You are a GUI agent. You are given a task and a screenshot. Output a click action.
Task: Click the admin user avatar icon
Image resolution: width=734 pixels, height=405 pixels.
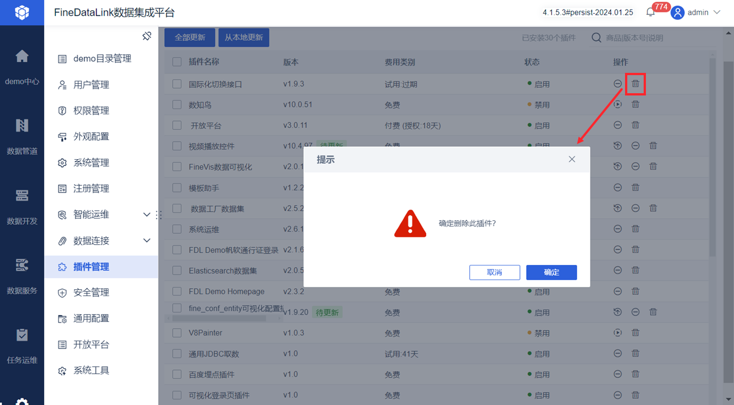pos(678,12)
